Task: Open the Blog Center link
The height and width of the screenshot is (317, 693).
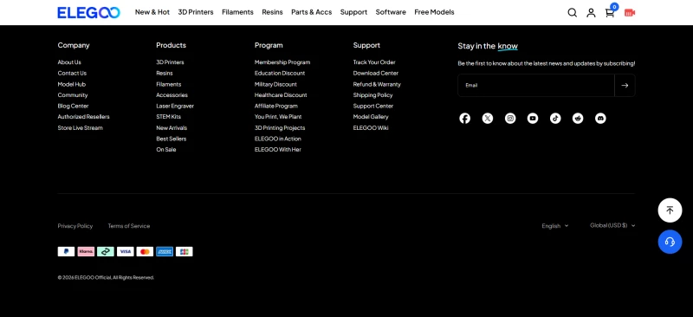Action: coord(73,107)
